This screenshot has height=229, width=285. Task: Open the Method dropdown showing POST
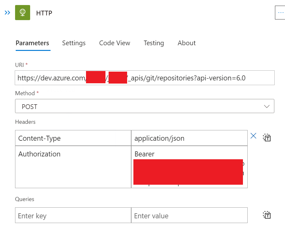pos(145,106)
